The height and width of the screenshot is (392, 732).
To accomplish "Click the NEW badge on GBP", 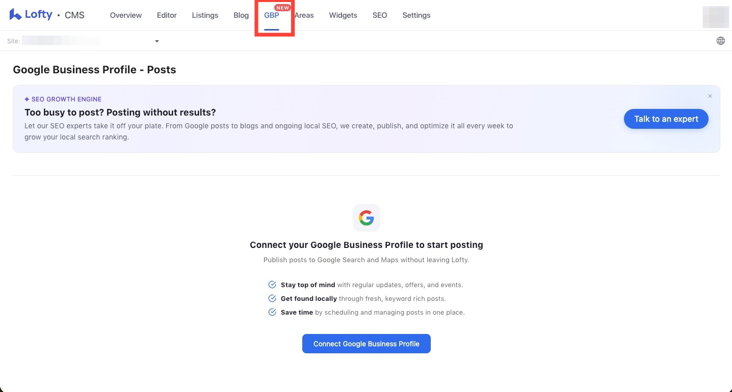I will pyautogui.click(x=282, y=8).
